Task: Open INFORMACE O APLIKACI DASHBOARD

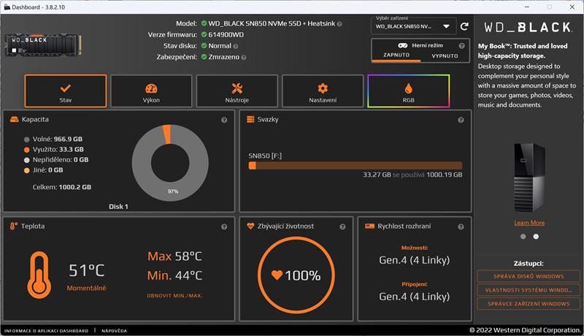Action: (46, 331)
